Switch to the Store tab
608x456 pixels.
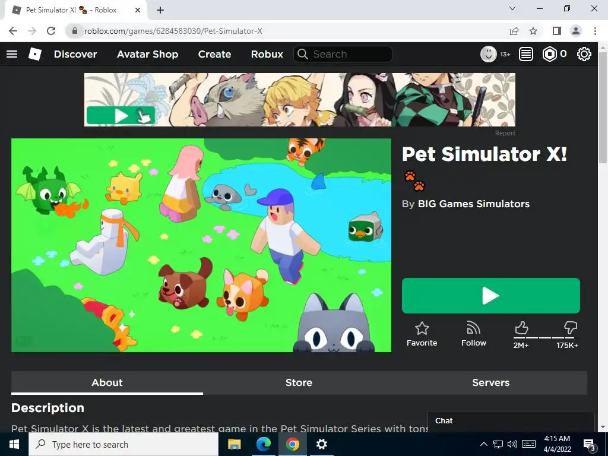pos(299,383)
